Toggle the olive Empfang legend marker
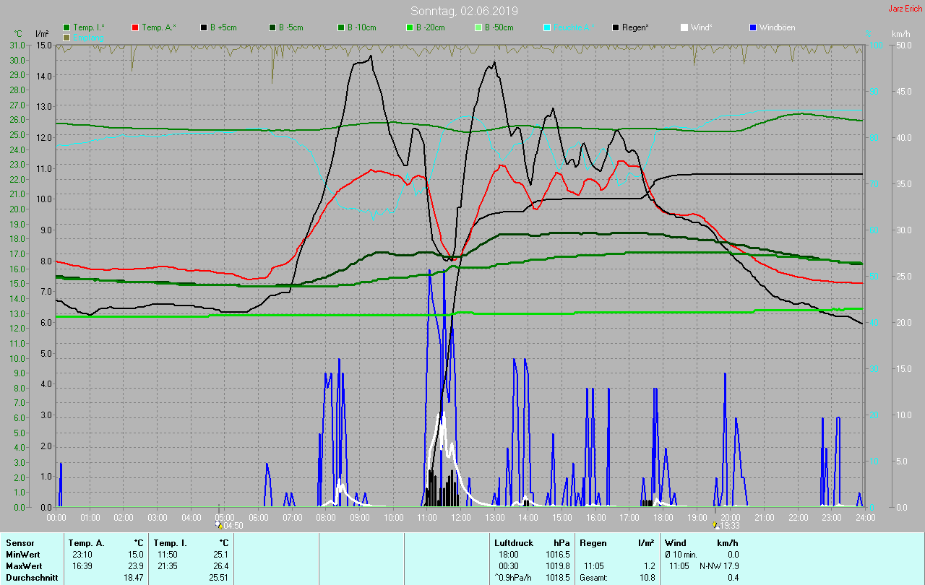Image resolution: width=925 pixels, height=585 pixels. click(x=67, y=37)
